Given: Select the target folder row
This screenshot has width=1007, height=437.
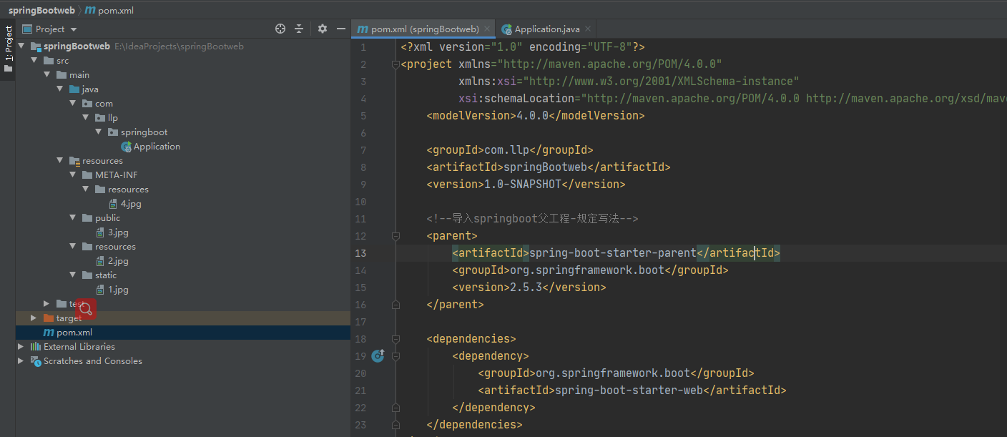Looking at the screenshot, I should point(183,318).
